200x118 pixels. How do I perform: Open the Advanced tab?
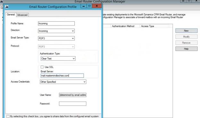tap(22, 15)
